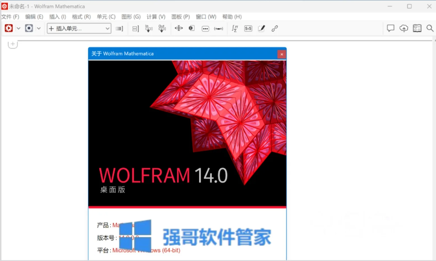The width and height of the screenshot is (436, 261).
Task: Click the 产品: label
Action: tap(104, 225)
